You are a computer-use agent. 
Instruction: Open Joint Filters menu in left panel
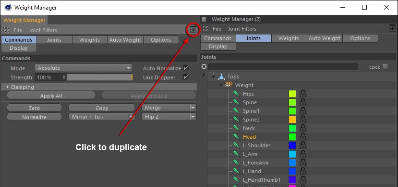pos(43,30)
